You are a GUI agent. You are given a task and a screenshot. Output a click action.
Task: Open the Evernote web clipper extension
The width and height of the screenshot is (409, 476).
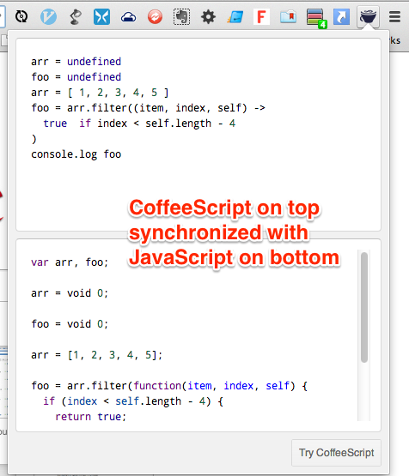(x=181, y=16)
